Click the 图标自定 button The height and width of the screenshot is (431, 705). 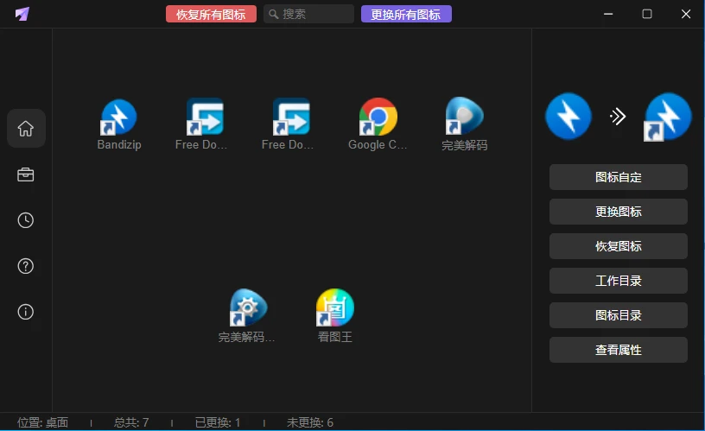coord(619,177)
